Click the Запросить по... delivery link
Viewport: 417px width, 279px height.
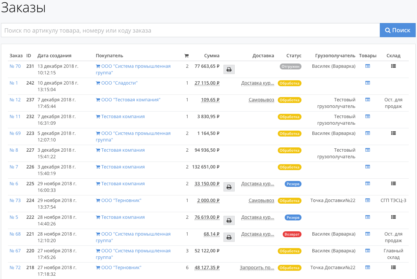(x=257, y=267)
